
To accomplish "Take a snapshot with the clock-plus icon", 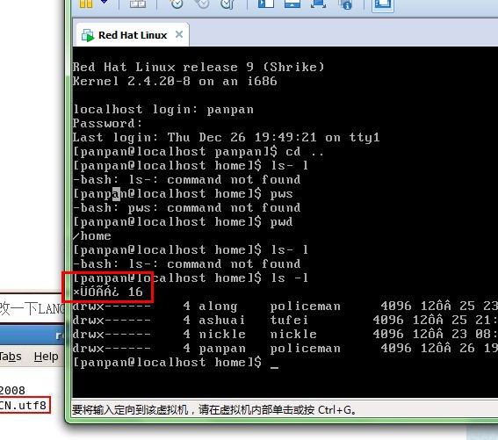I will click(176, 4).
